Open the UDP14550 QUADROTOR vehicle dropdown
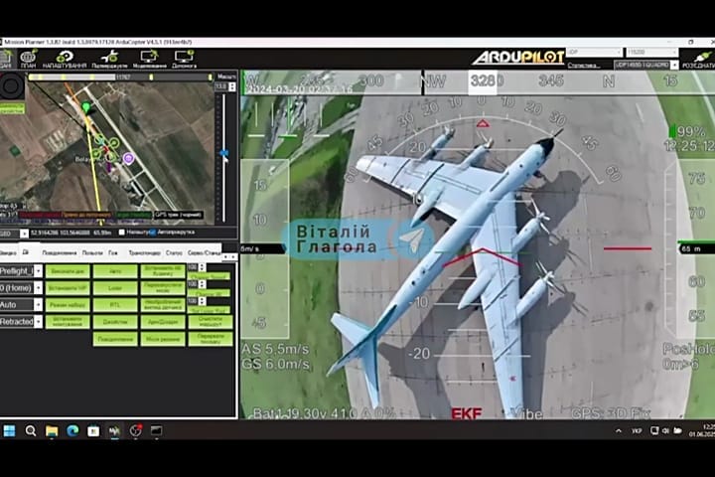715x477 pixels. coord(646,66)
